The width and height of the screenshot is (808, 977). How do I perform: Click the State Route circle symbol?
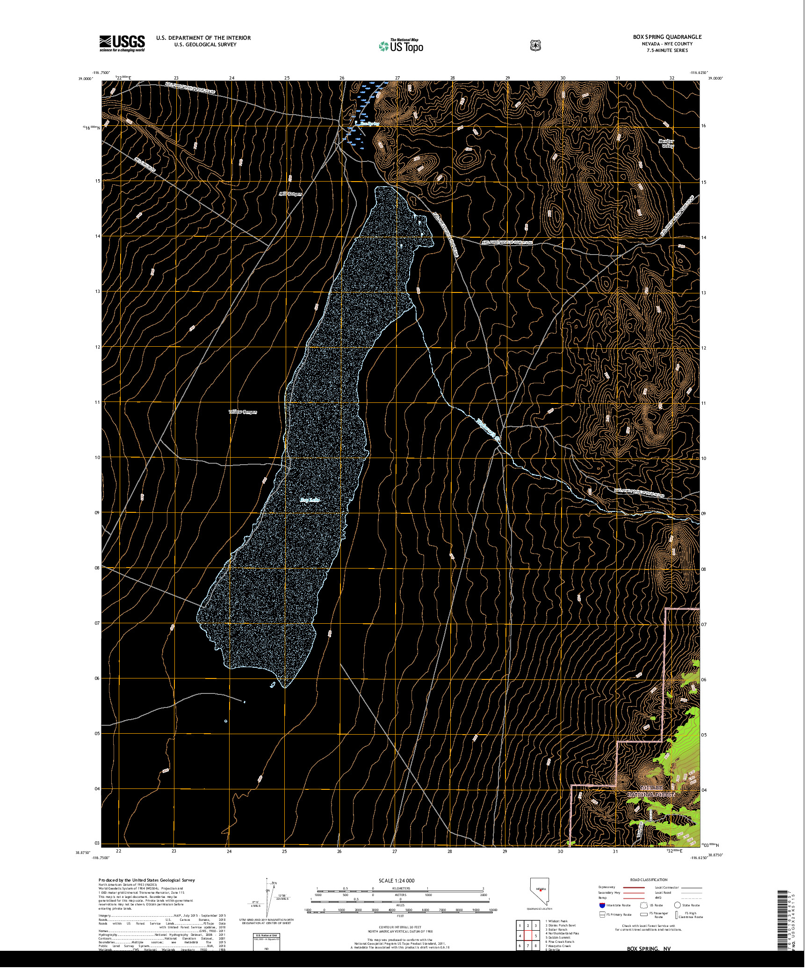click(x=677, y=905)
